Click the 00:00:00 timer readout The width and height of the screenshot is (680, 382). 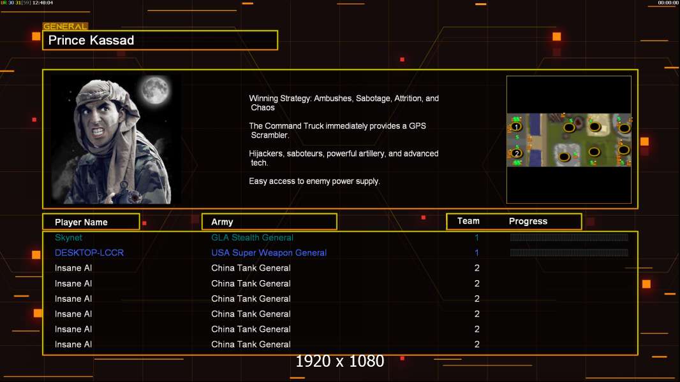pyautogui.click(x=668, y=3)
